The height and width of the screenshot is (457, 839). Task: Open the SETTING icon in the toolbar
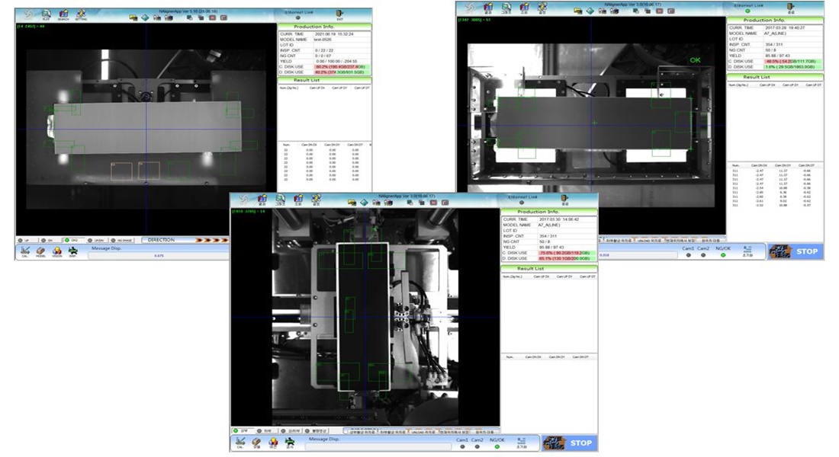(x=80, y=14)
